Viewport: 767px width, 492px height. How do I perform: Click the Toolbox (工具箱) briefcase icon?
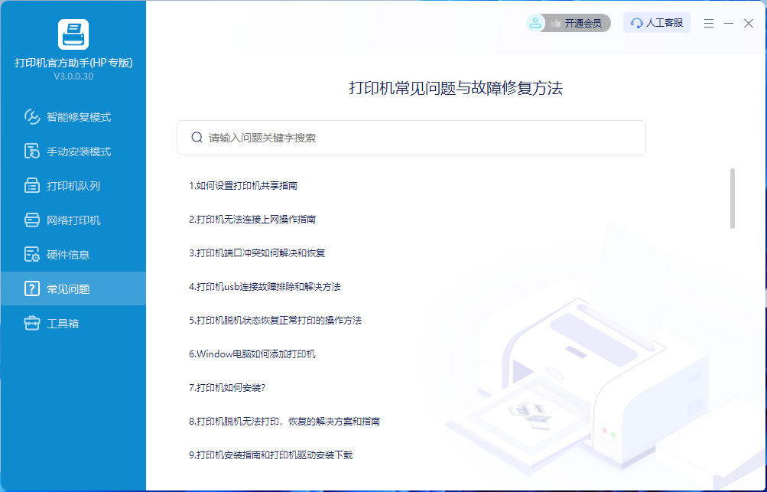tap(32, 324)
